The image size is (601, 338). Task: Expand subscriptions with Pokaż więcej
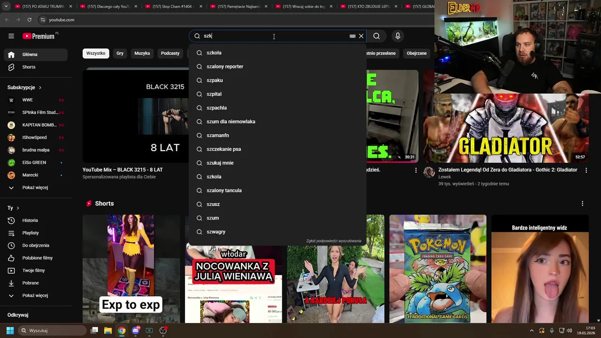point(36,187)
